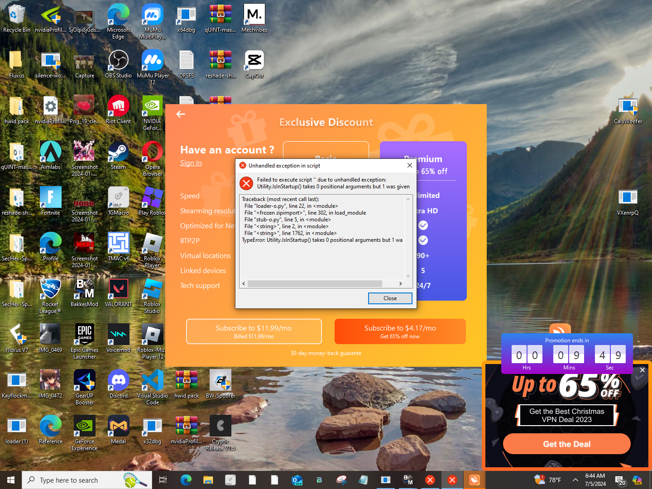This screenshot has height=489, width=652.
Task: Select the x32dbg desktop icon
Action: [152, 431]
